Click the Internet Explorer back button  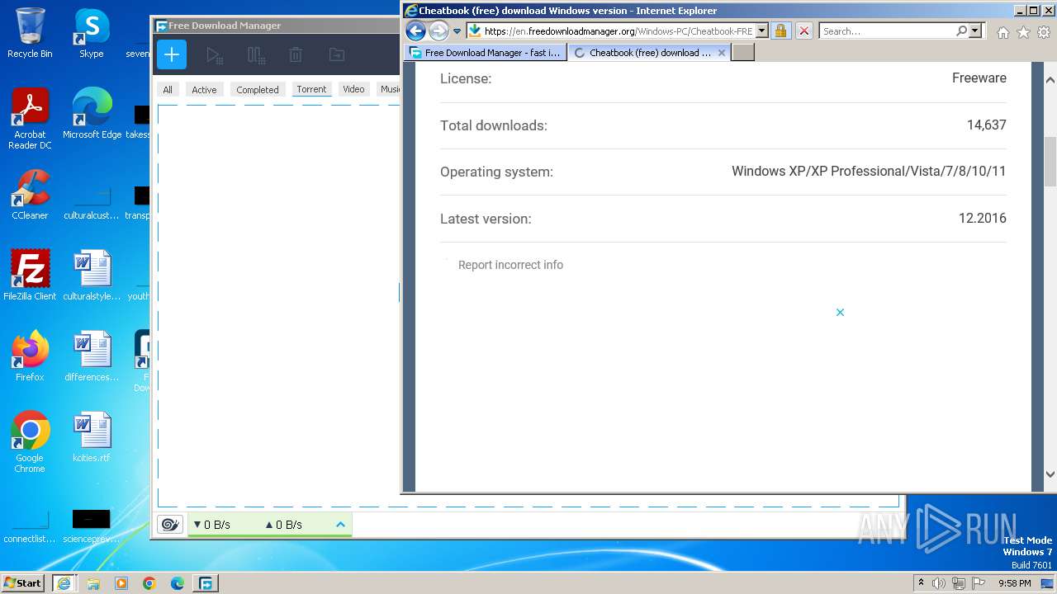coord(416,31)
